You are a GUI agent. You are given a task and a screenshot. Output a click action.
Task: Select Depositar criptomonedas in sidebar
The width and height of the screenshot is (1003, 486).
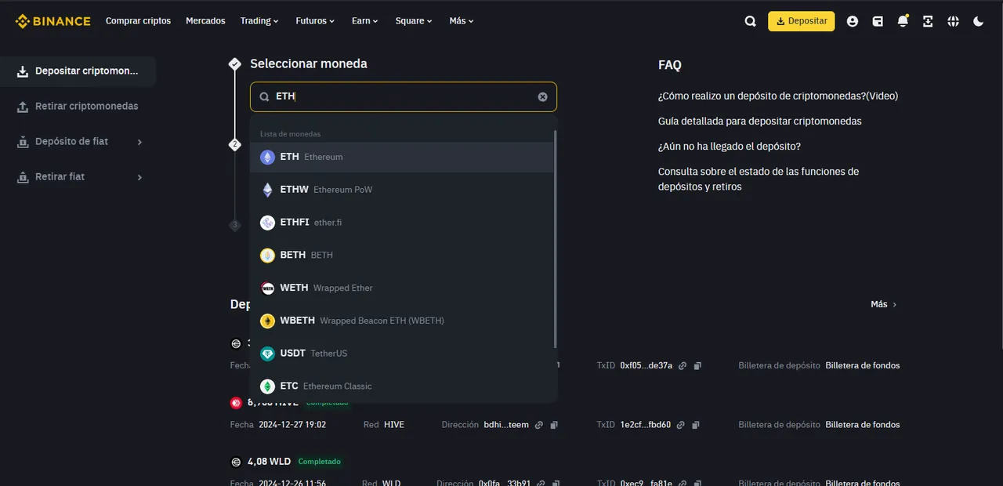[78, 71]
